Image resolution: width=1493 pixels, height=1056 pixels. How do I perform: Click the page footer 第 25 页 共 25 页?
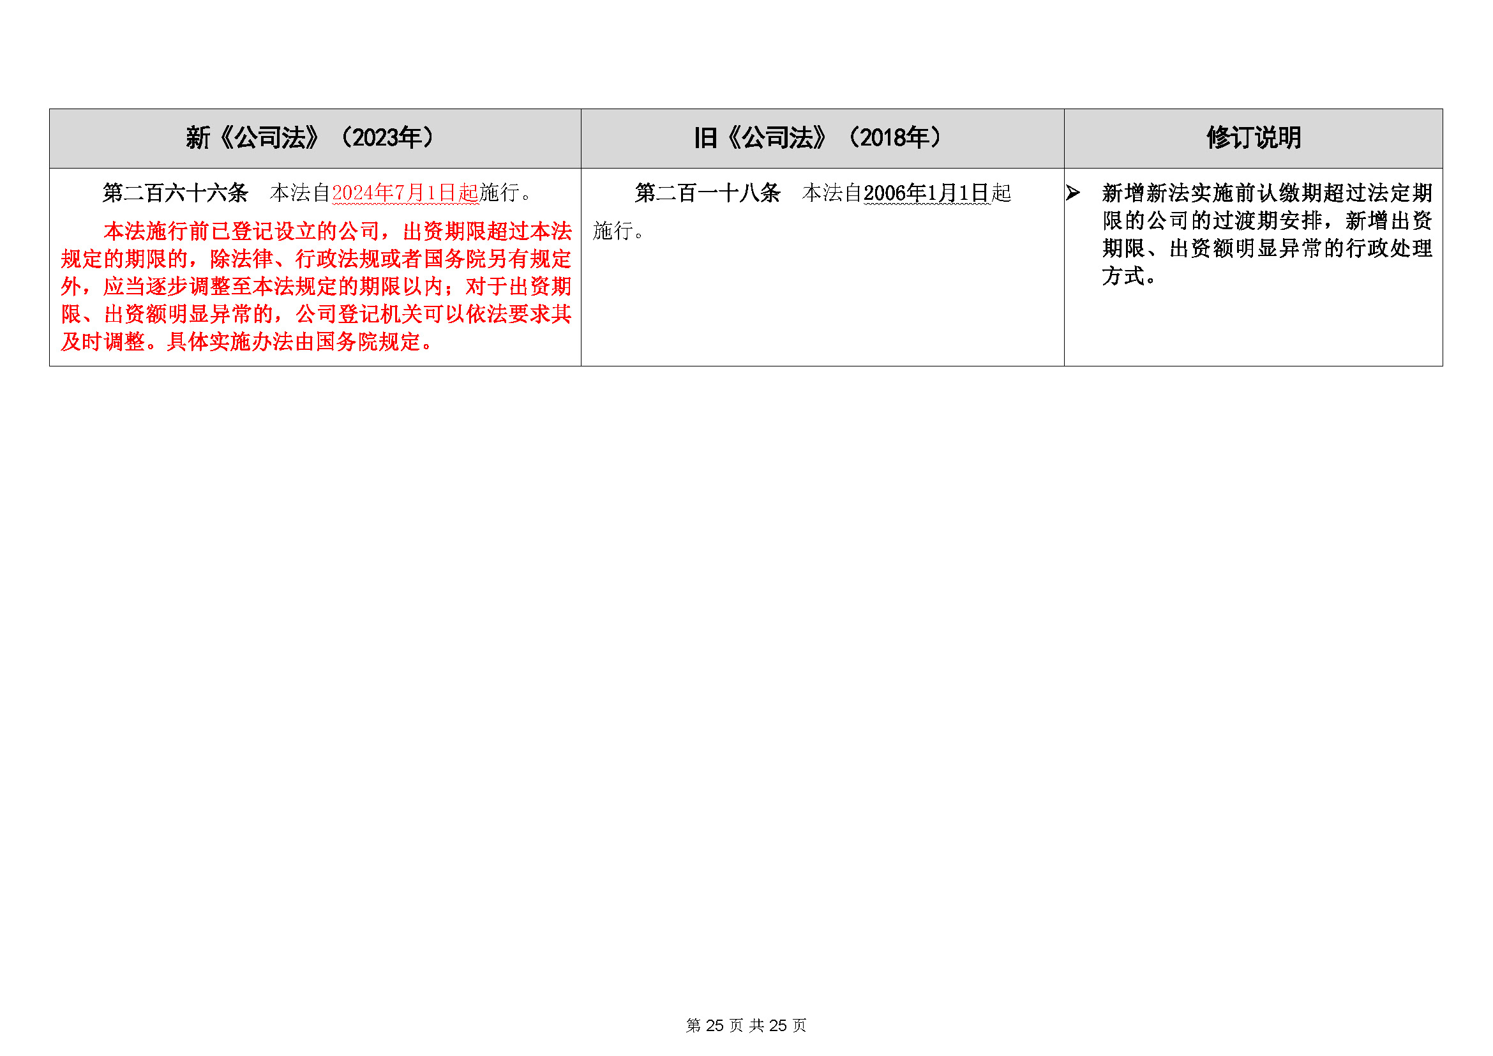tap(746, 1025)
